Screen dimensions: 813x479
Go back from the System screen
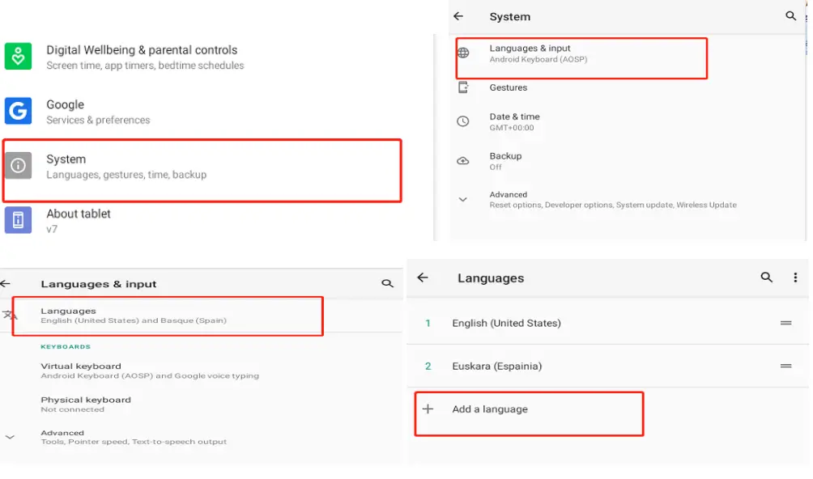pyautogui.click(x=458, y=16)
